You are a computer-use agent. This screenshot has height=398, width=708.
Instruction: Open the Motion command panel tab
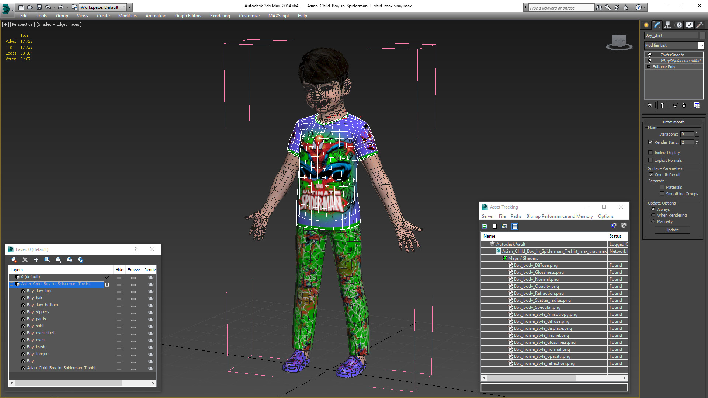(678, 25)
